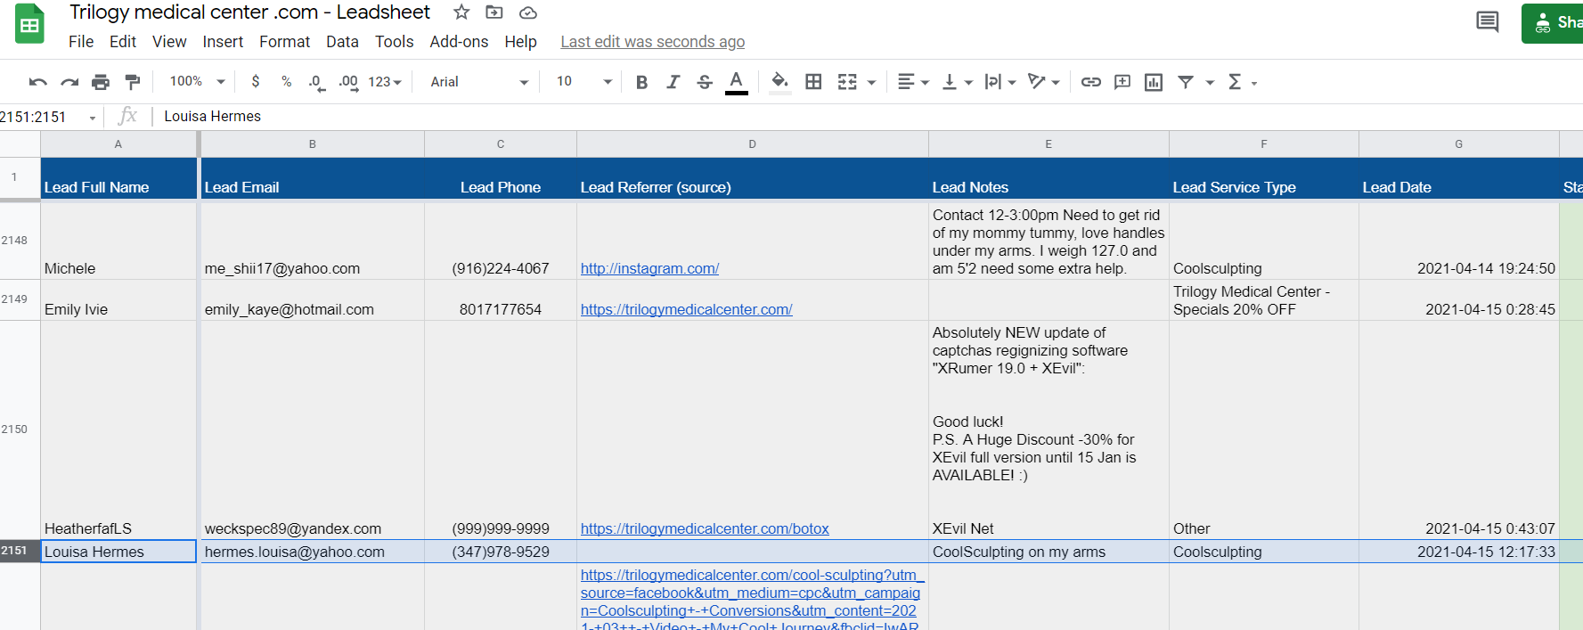Select the Paint format roller icon
This screenshot has width=1583, height=630.
click(133, 82)
